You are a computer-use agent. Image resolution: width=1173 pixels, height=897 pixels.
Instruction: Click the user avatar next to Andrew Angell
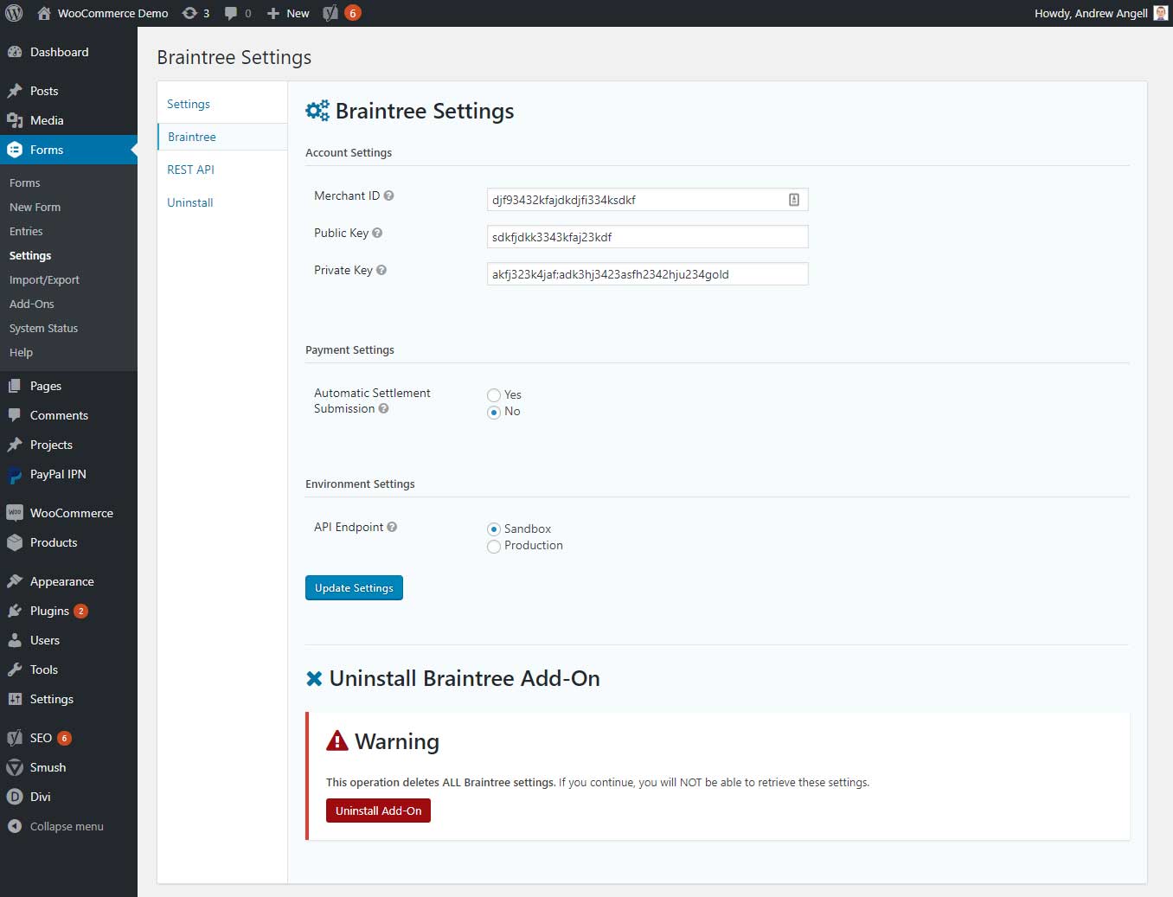(x=1161, y=13)
